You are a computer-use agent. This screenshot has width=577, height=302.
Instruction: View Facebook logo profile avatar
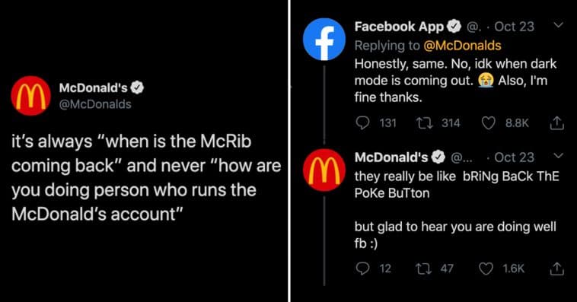(x=324, y=39)
